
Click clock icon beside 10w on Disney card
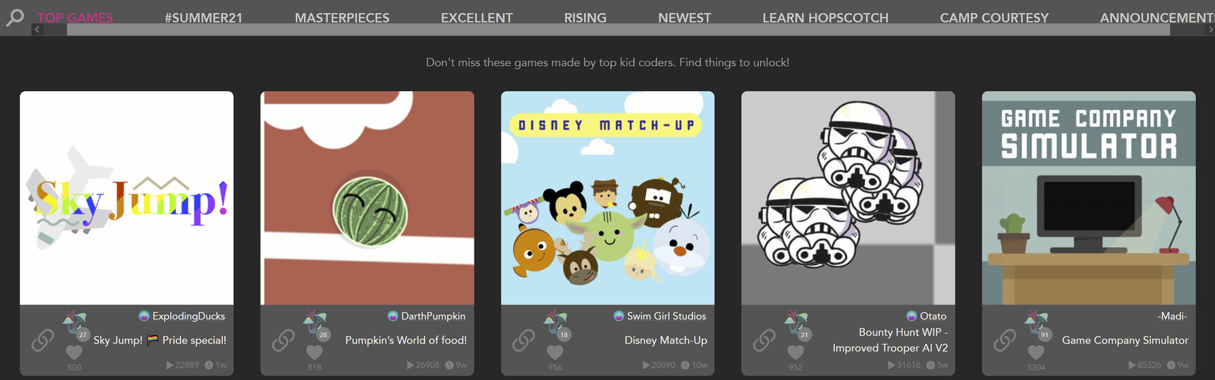pos(685,365)
